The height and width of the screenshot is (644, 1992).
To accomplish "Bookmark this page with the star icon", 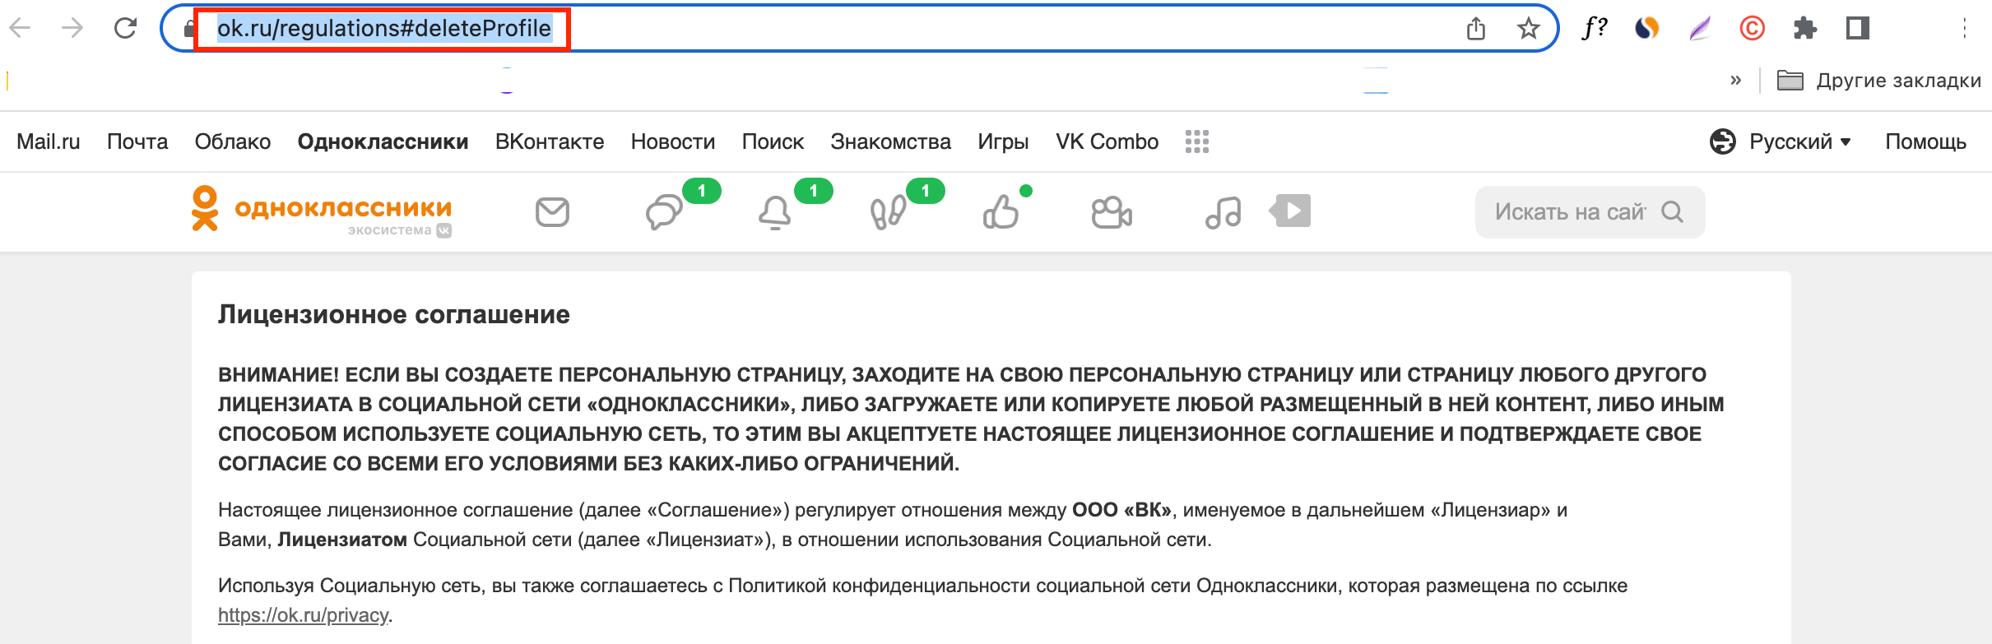I will pyautogui.click(x=1529, y=29).
